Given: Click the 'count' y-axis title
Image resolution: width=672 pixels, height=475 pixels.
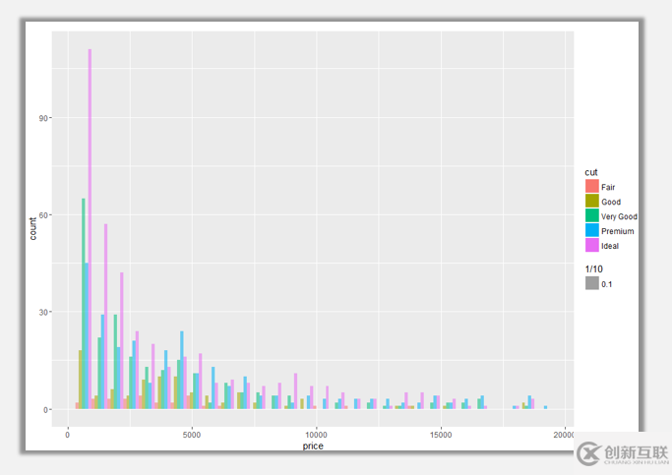Looking at the screenshot, I should click(x=33, y=229).
